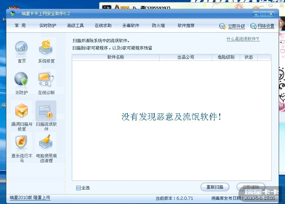Click the 当前版本:6.2.0.71 status text
This screenshot has width=285, height=204.
point(174,198)
